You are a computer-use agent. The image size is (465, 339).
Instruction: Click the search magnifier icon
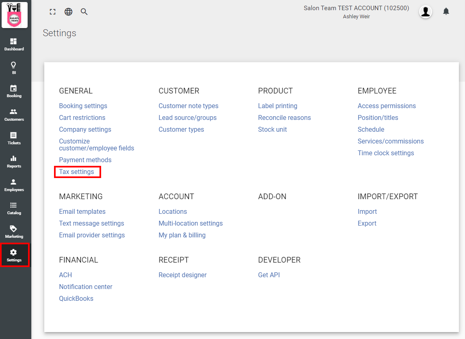(84, 12)
